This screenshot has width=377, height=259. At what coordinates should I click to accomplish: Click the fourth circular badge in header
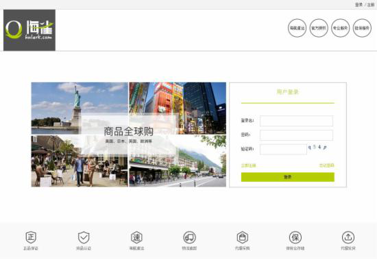tap(362, 28)
